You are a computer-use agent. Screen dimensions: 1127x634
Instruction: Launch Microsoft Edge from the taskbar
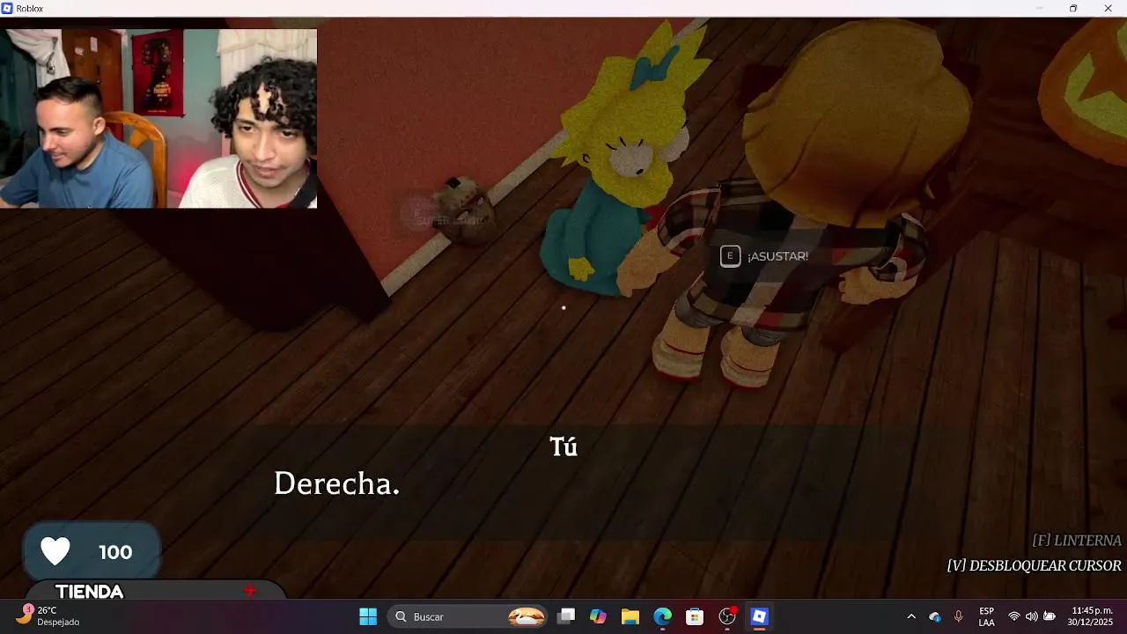663,616
